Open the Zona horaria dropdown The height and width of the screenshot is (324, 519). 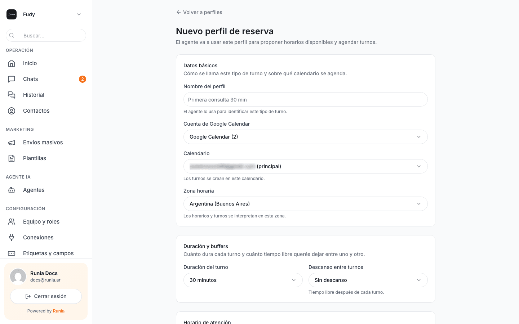click(305, 204)
